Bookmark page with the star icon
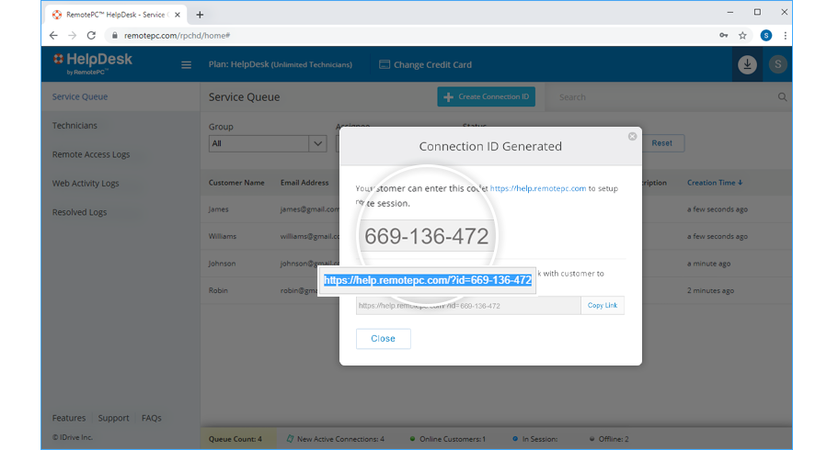 (x=742, y=35)
